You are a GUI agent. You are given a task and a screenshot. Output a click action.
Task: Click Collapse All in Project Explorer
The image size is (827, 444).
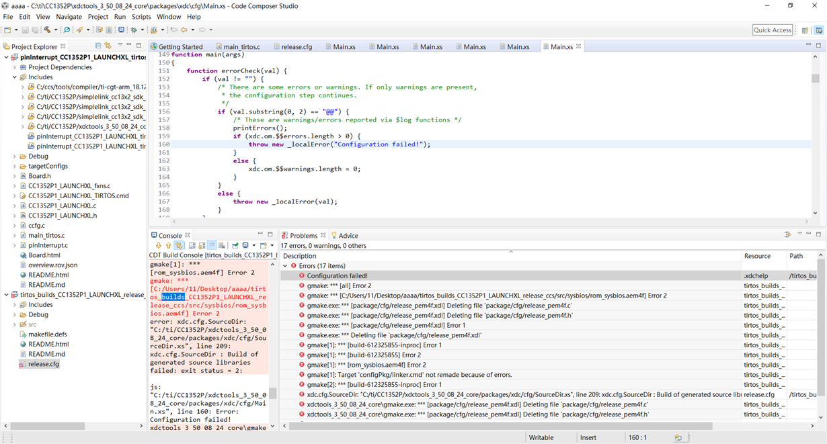(98, 46)
